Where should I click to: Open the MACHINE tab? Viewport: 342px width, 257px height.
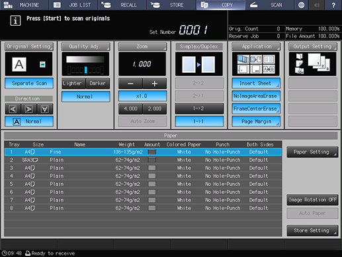click(24, 5)
